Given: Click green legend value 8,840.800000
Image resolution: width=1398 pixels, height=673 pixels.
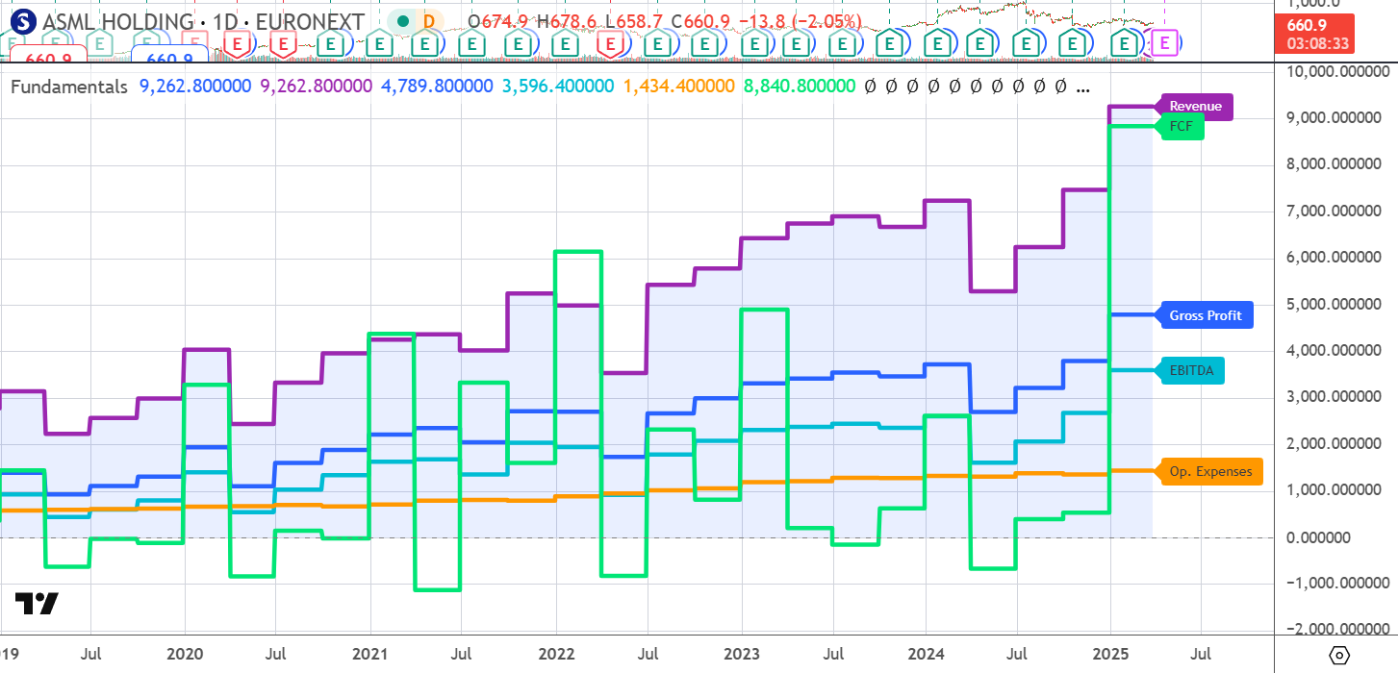Looking at the screenshot, I should [800, 87].
